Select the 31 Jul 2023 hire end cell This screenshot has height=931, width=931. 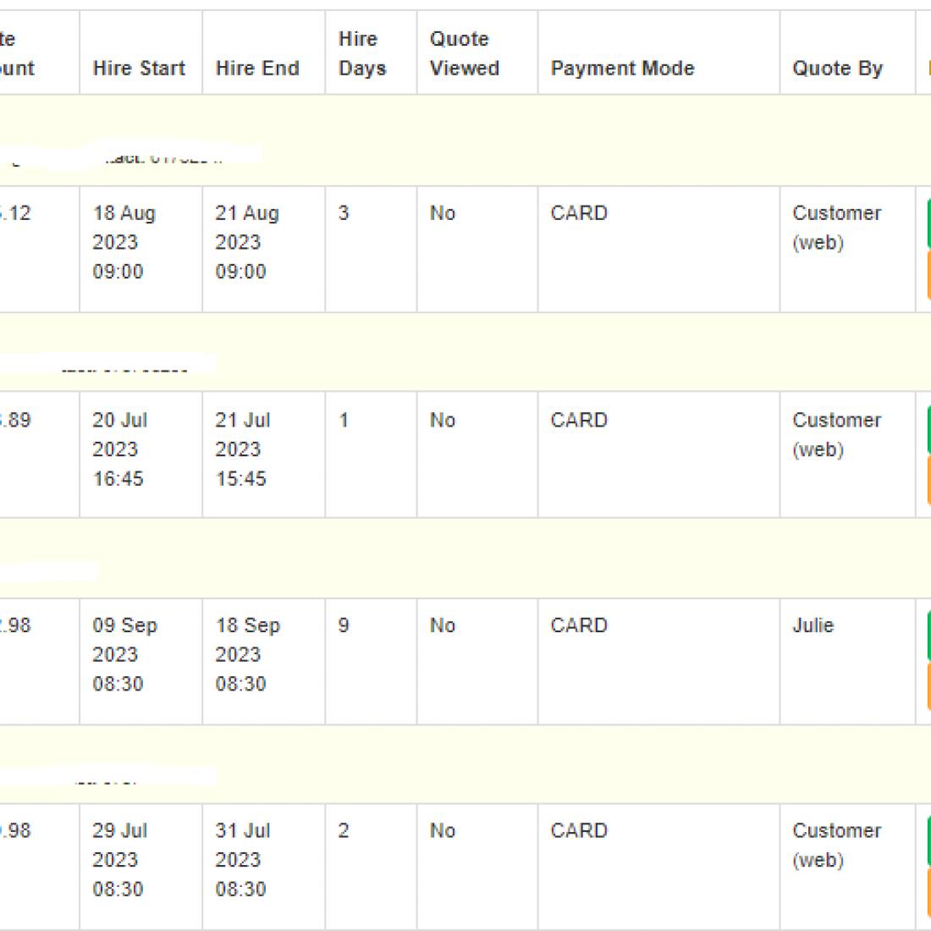tap(242, 860)
